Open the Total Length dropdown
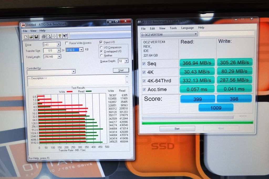This screenshot has width=269, height=179. pos(59,57)
